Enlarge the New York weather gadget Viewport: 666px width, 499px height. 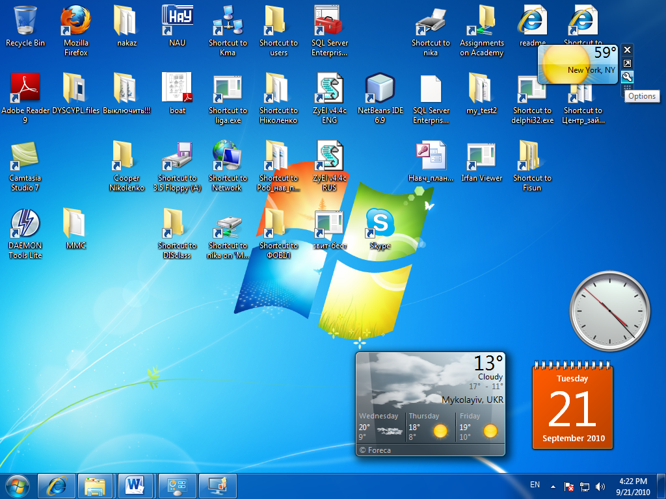tap(627, 64)
